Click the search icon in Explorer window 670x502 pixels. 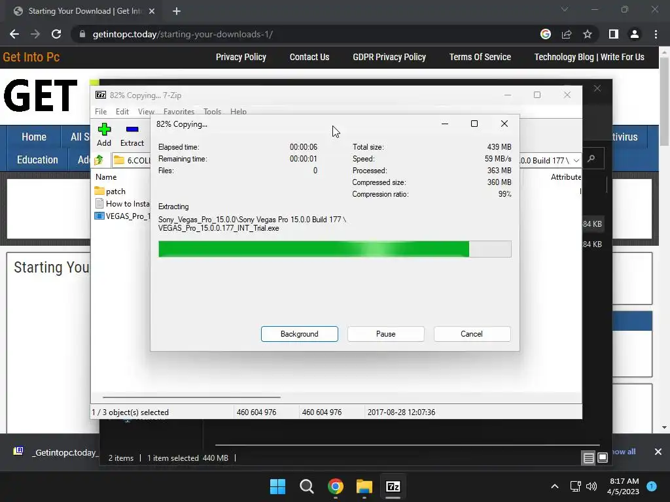tap(591, 159)
